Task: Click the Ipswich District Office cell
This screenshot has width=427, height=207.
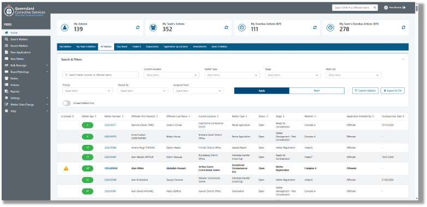Action: coord(210,191)
